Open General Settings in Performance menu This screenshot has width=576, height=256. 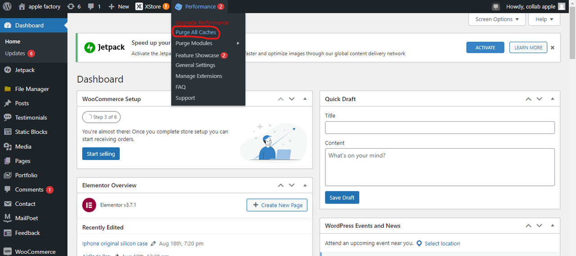pos(195,65)
